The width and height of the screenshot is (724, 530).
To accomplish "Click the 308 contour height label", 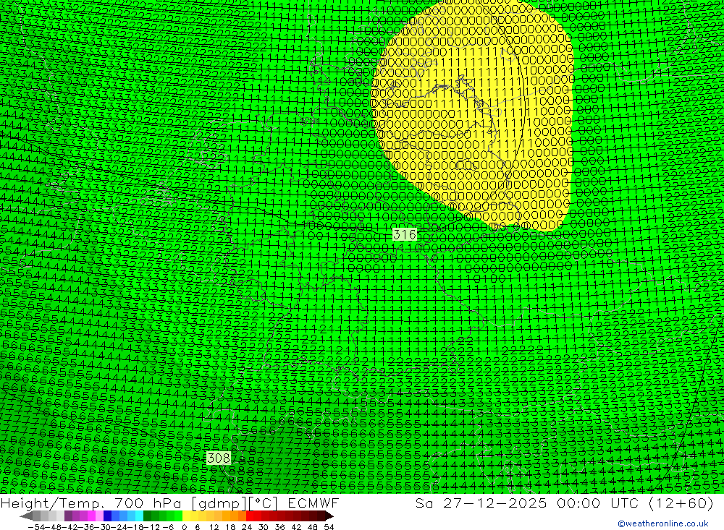I will click(x=219, y=458).
